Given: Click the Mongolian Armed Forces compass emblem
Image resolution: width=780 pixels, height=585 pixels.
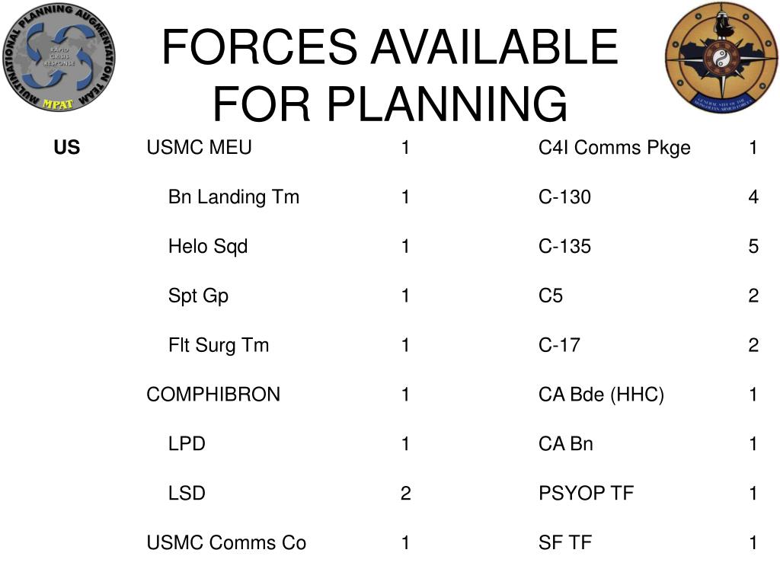Looking at the screenshot, I should (721, 58).
